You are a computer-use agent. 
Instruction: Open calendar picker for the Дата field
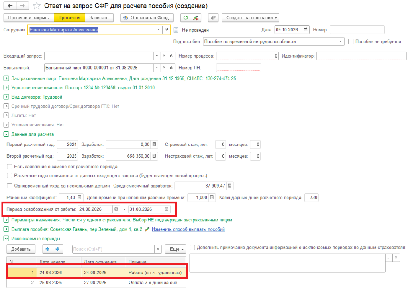[306, 29]
